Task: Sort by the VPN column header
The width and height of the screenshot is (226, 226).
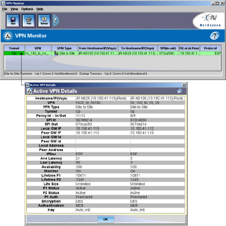Action: point(38,48)
